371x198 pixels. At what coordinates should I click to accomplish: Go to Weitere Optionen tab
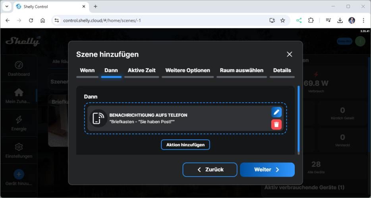(x=187, y=70)
